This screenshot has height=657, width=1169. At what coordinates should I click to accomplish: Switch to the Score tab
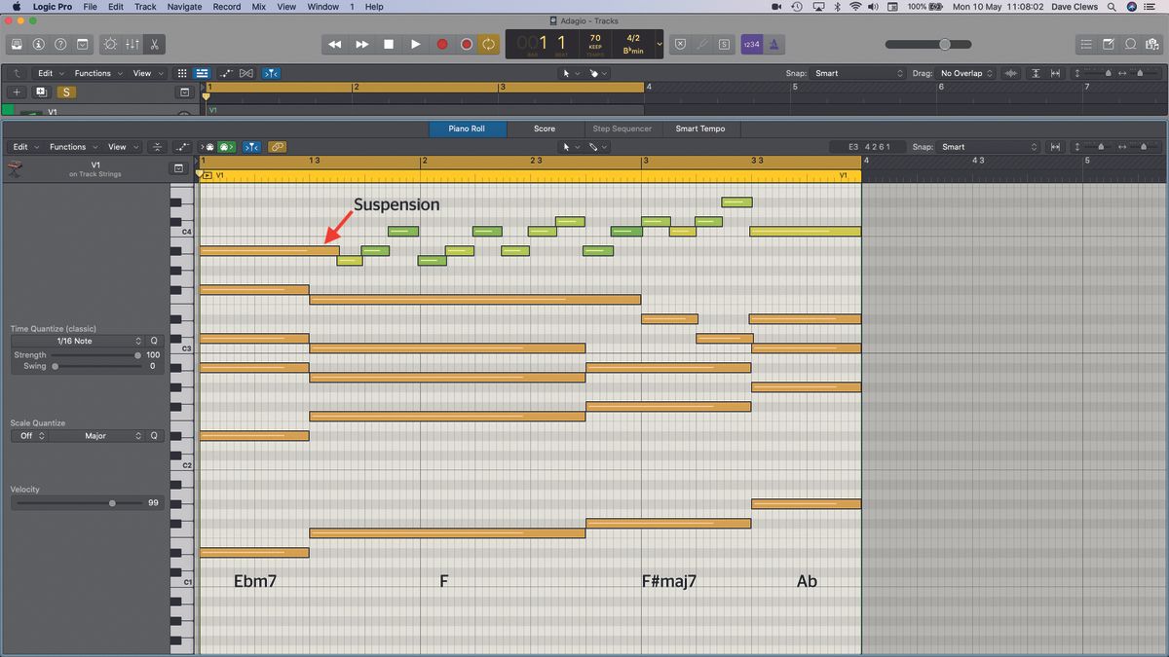coord(544,128)
